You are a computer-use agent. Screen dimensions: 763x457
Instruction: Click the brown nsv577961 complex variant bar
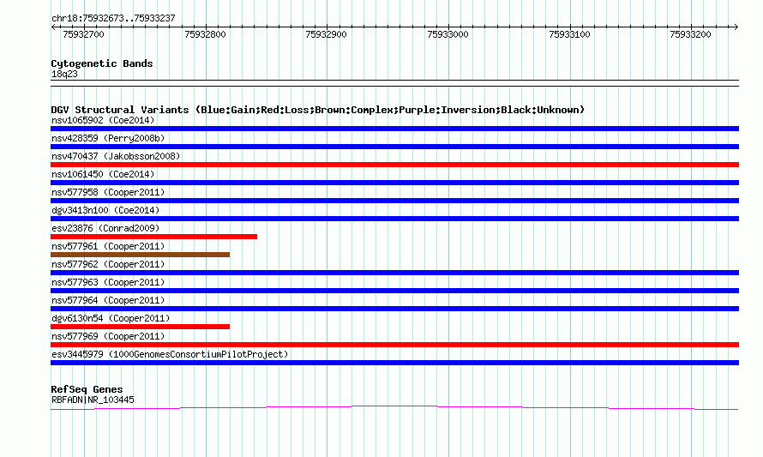140,255
